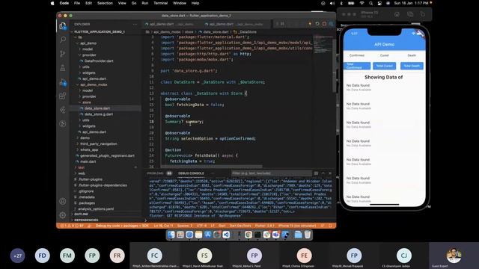Open the Dart DevTools widget inspector icon
The width and height of the screenshot is (479, 269).
coord(331,24)
